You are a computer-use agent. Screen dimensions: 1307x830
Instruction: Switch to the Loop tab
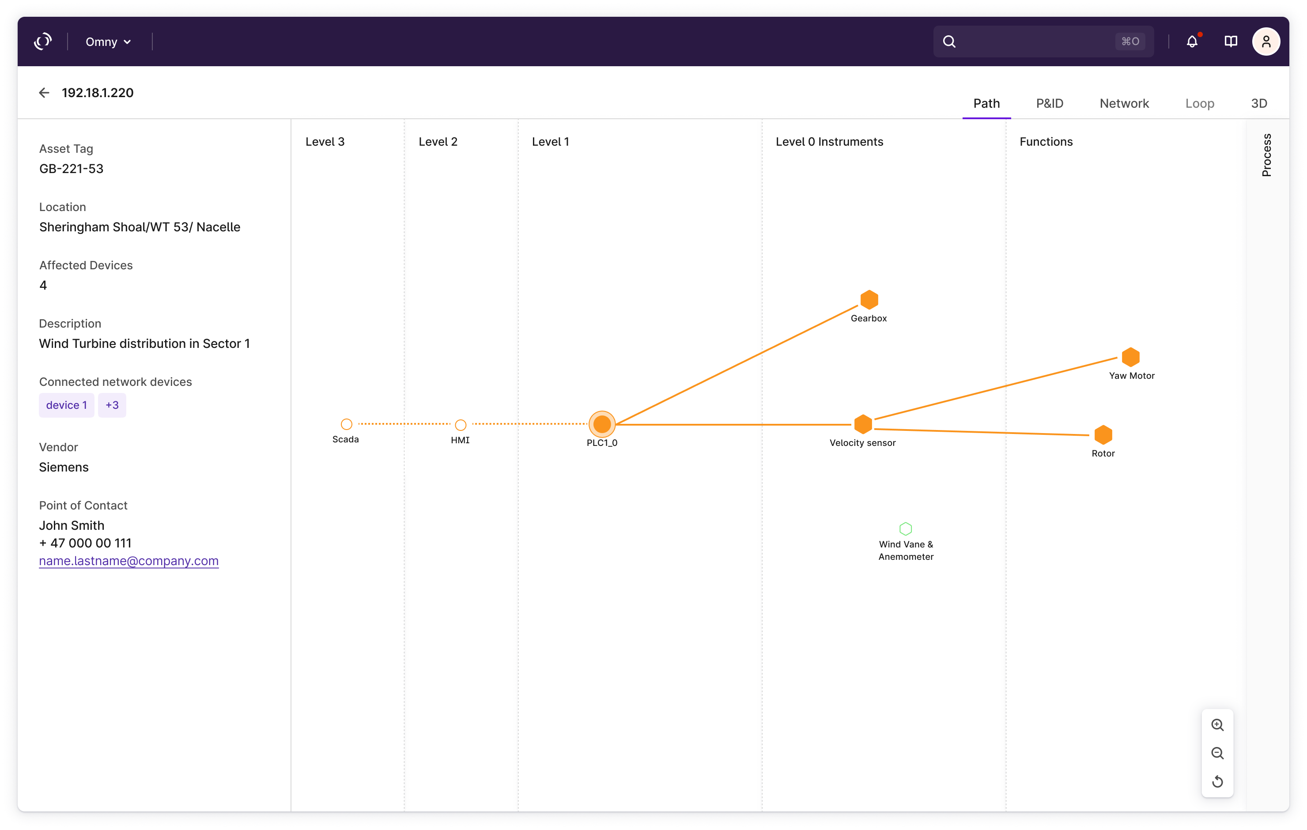pyautogui.click(x=1200, y=103)
